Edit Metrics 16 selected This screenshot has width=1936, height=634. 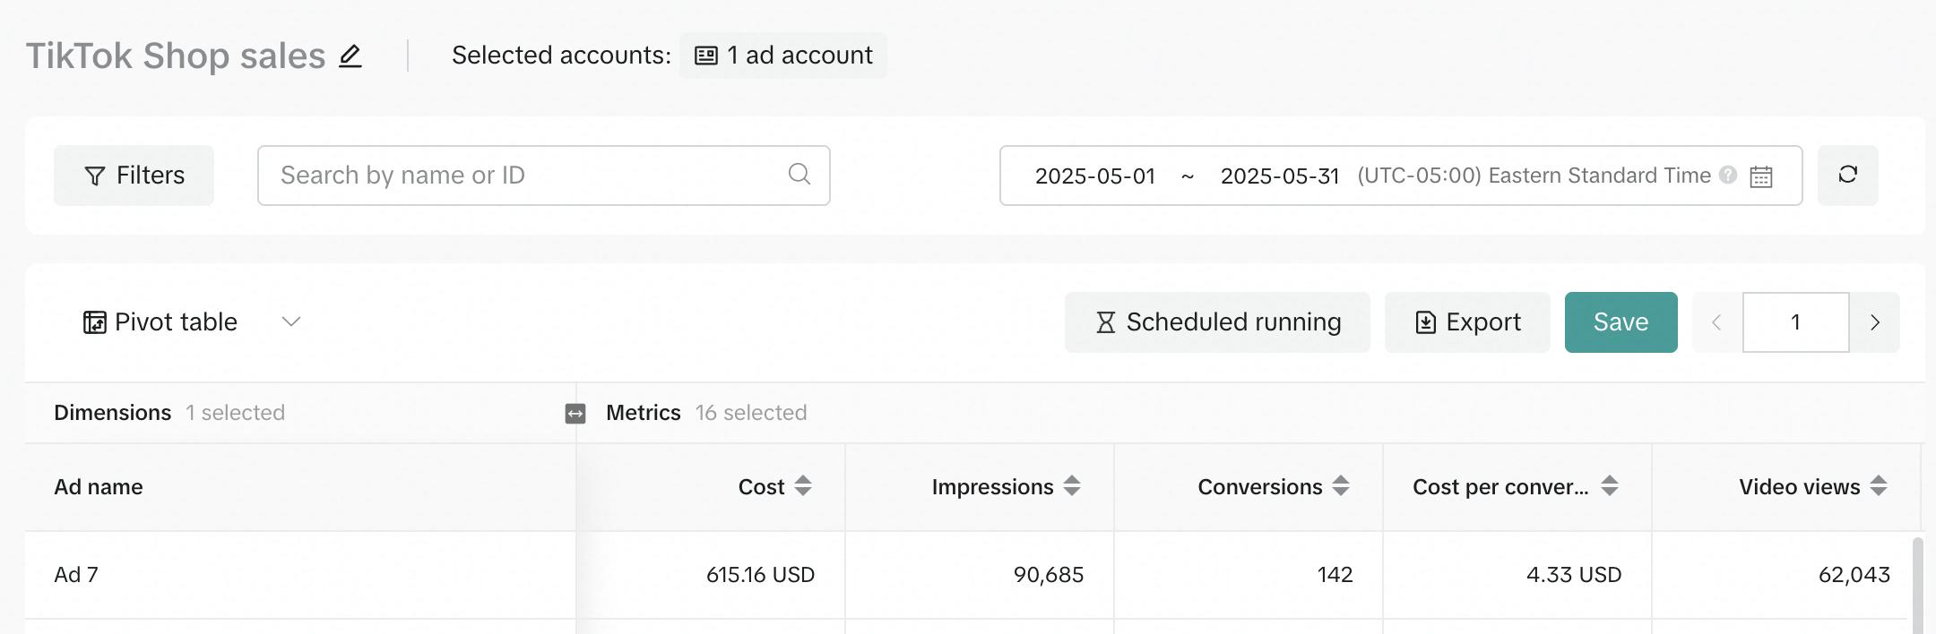706,413
